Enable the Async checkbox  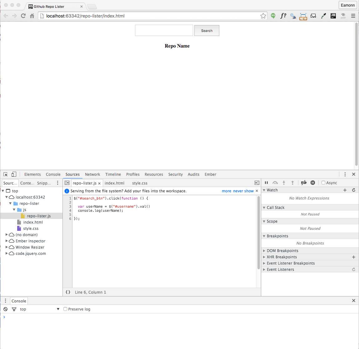[323, 183]
